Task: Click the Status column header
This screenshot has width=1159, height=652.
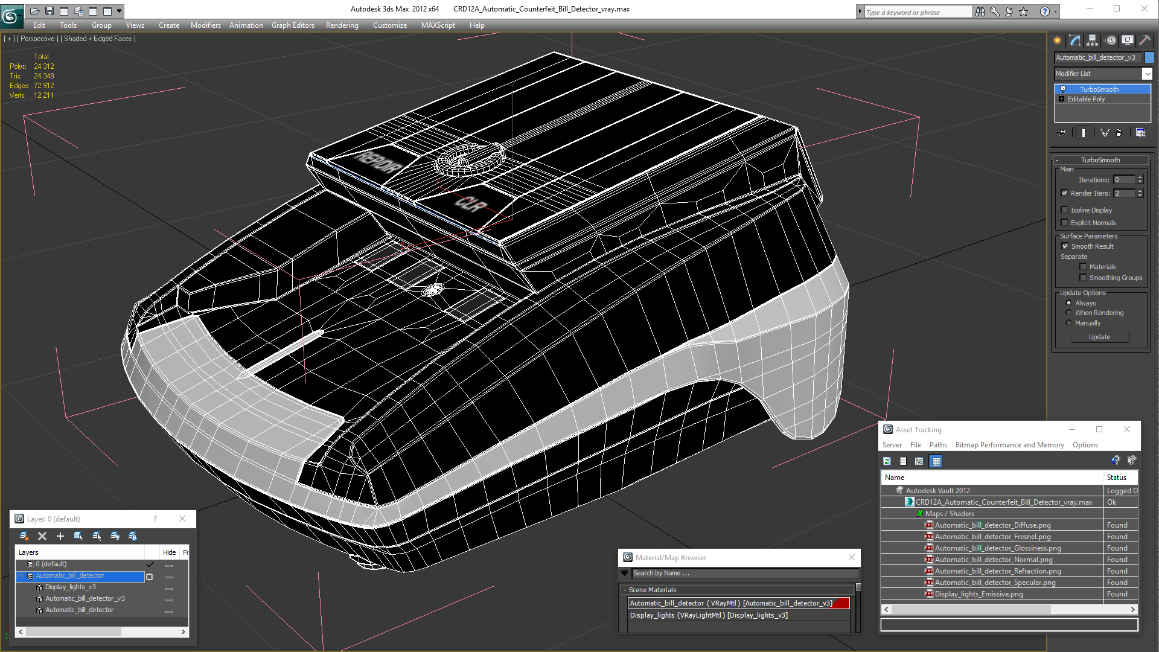Action: click(x=1120, y=478)
